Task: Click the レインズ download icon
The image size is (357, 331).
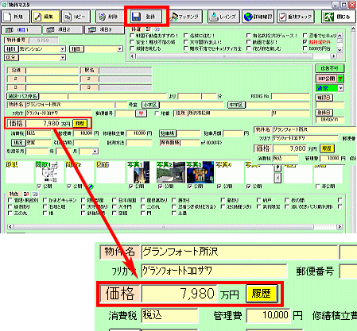Action: pyautogui.click(x=213, y=17)
